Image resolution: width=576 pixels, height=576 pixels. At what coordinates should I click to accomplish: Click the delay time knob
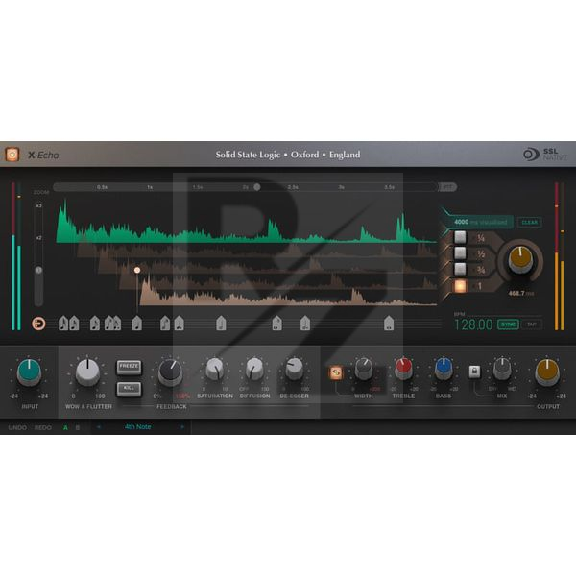coord(520,259)
